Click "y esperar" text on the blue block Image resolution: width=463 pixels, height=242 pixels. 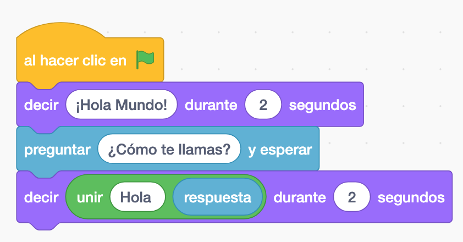click(x=280, y=150)
